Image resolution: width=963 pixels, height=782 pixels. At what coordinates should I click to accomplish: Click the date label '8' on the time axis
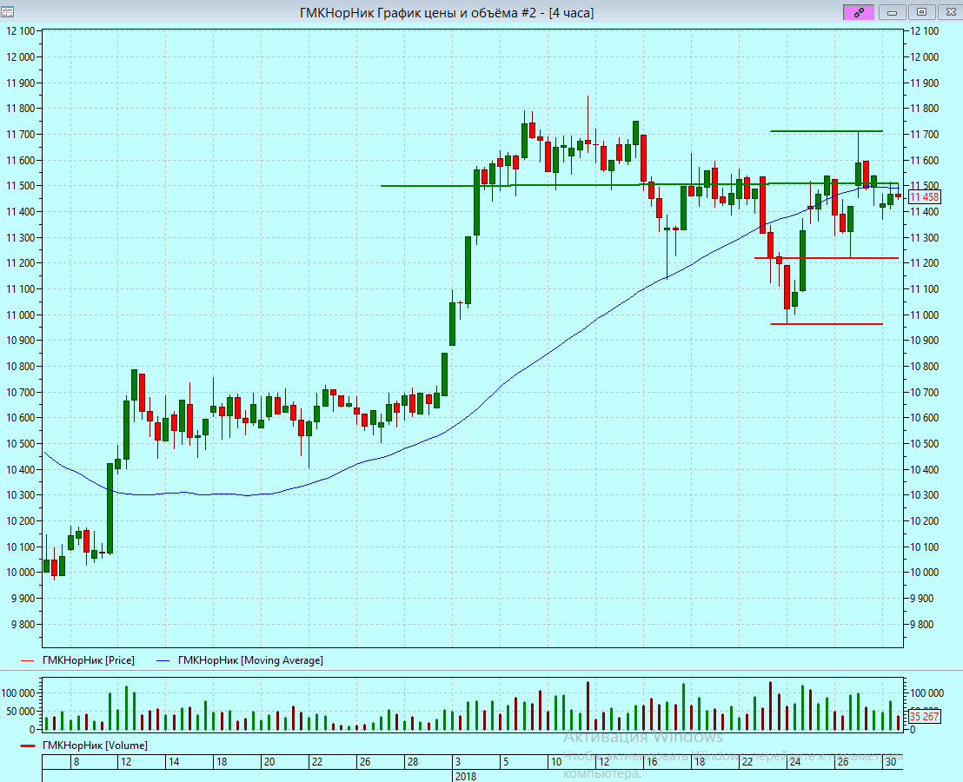pos(76,762)
